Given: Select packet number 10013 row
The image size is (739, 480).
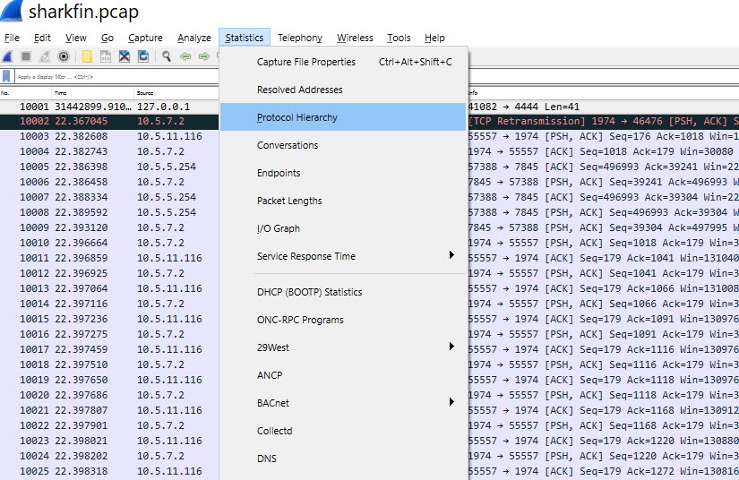Looking at the screenshot, I should (109, 288).
